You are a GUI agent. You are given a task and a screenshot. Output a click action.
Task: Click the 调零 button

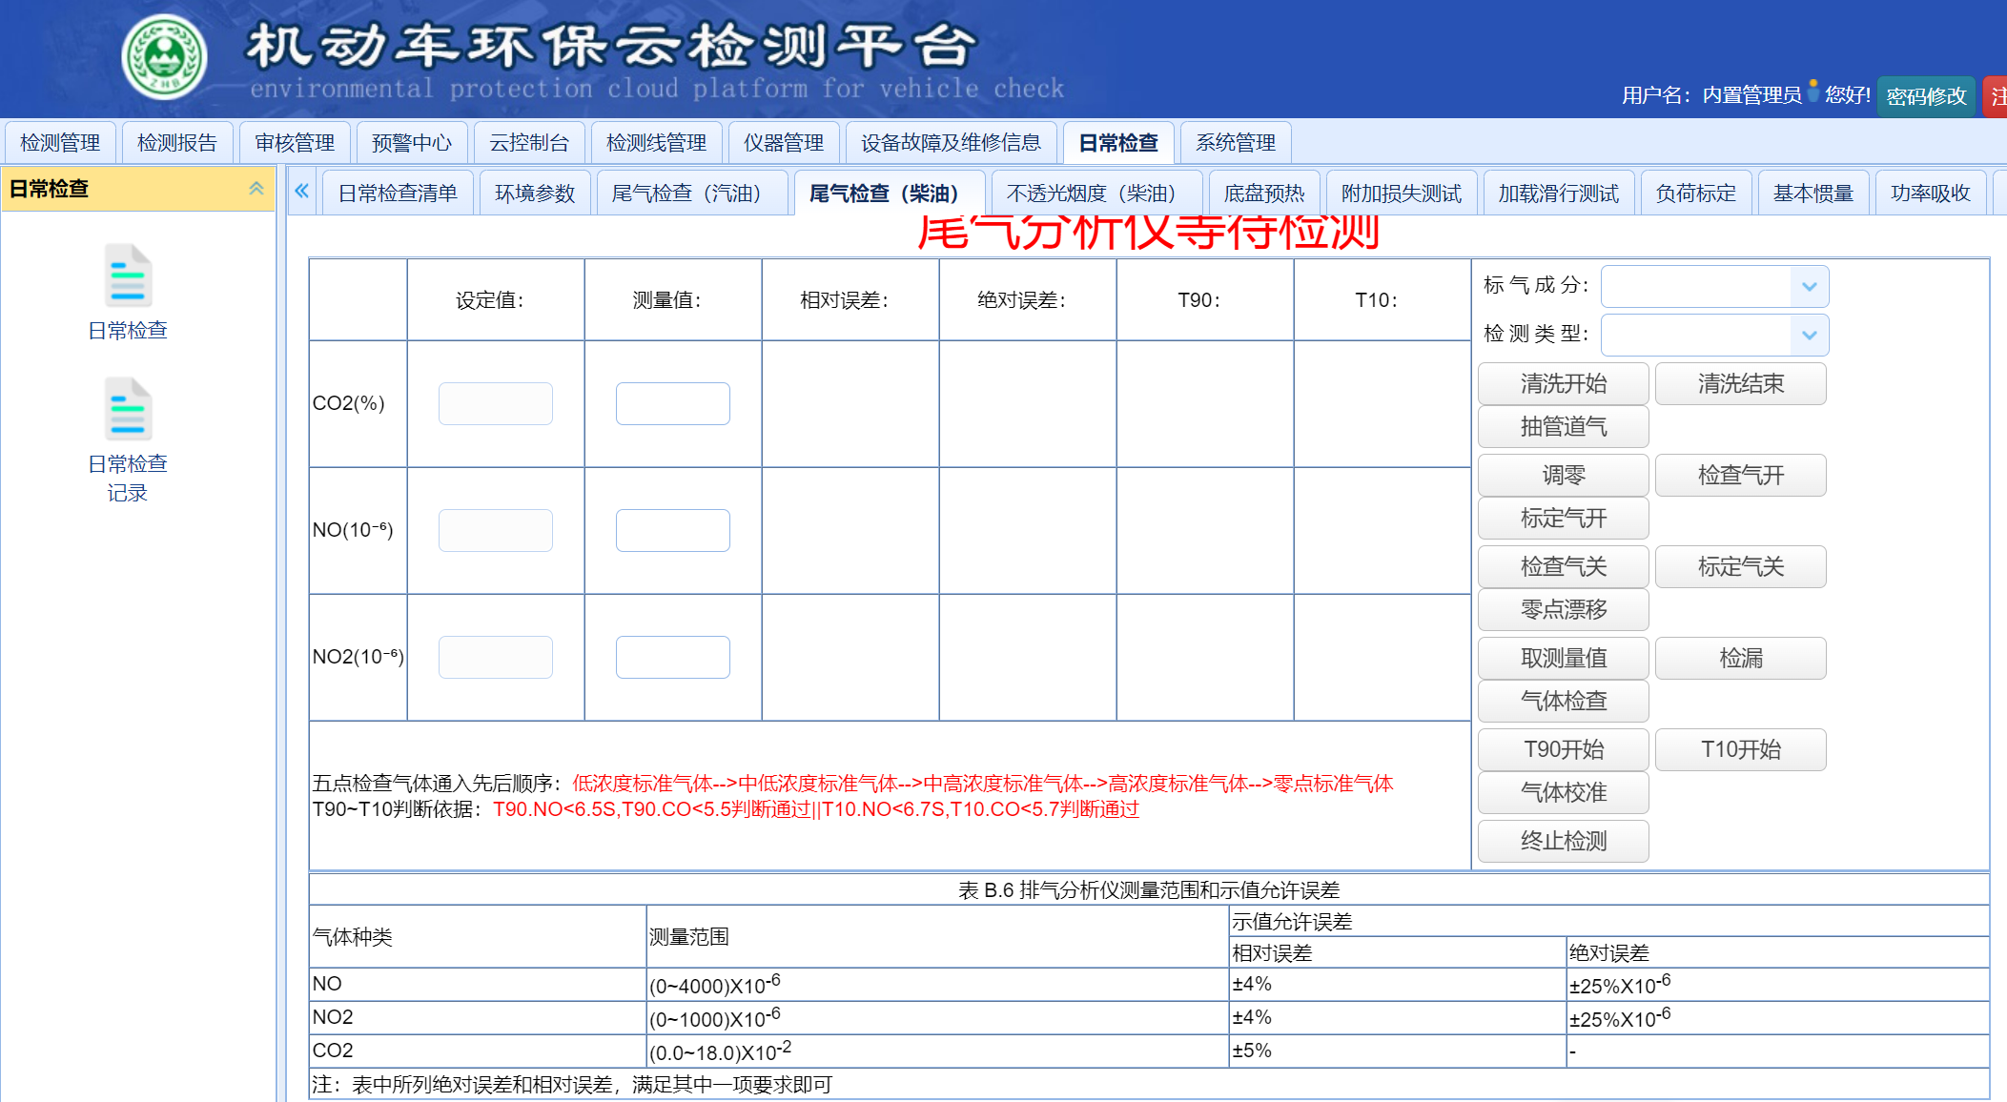(x=1564, y=476)
